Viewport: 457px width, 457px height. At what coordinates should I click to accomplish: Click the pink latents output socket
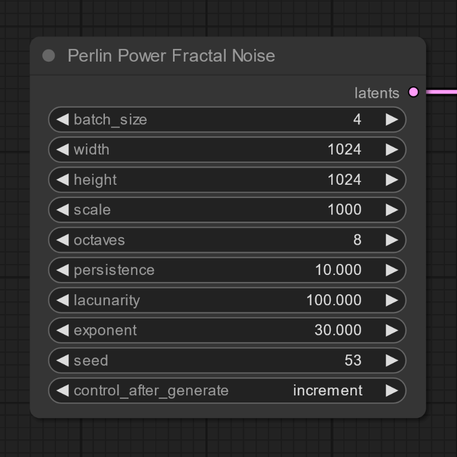pyautogui.click(x=414, y=92)
